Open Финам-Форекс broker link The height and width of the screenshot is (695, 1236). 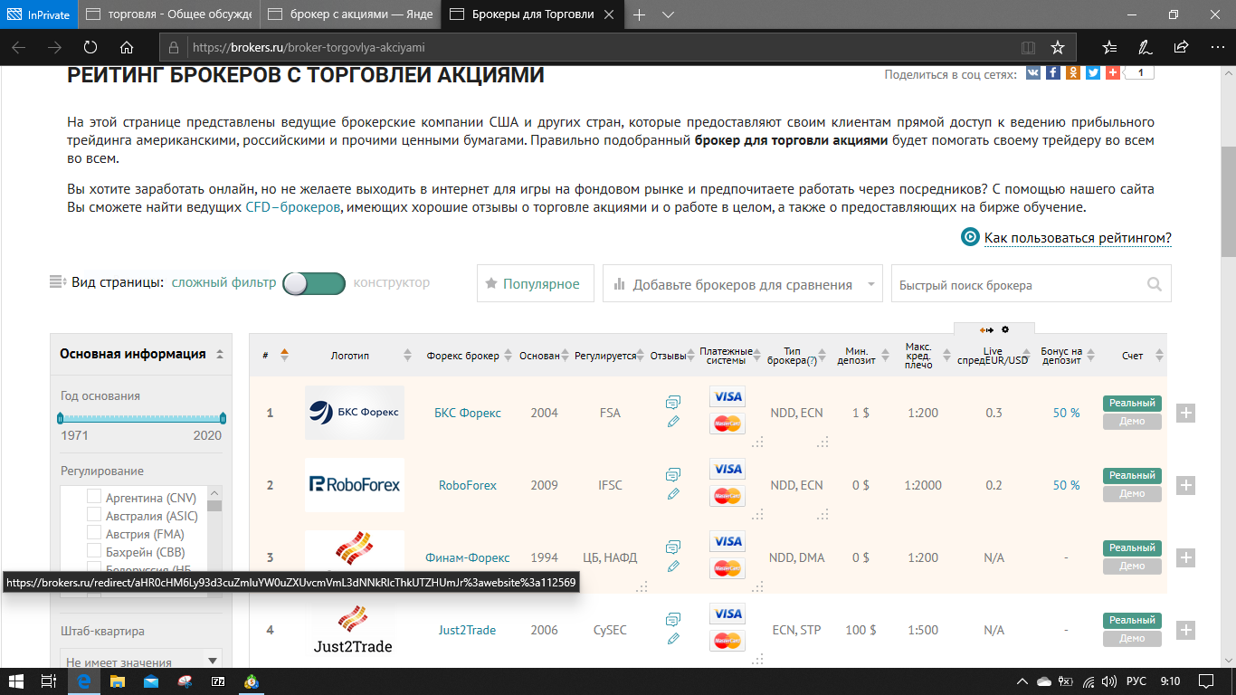coord(468,557)
